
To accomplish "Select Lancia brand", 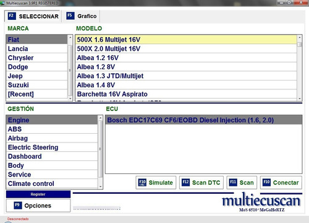I will click(x=36, y=49).
